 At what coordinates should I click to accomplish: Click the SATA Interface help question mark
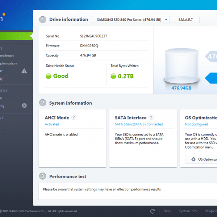pos(151,117)
